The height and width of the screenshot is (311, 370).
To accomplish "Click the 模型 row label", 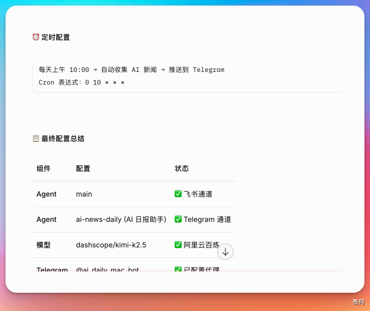I will pos(43,245).
